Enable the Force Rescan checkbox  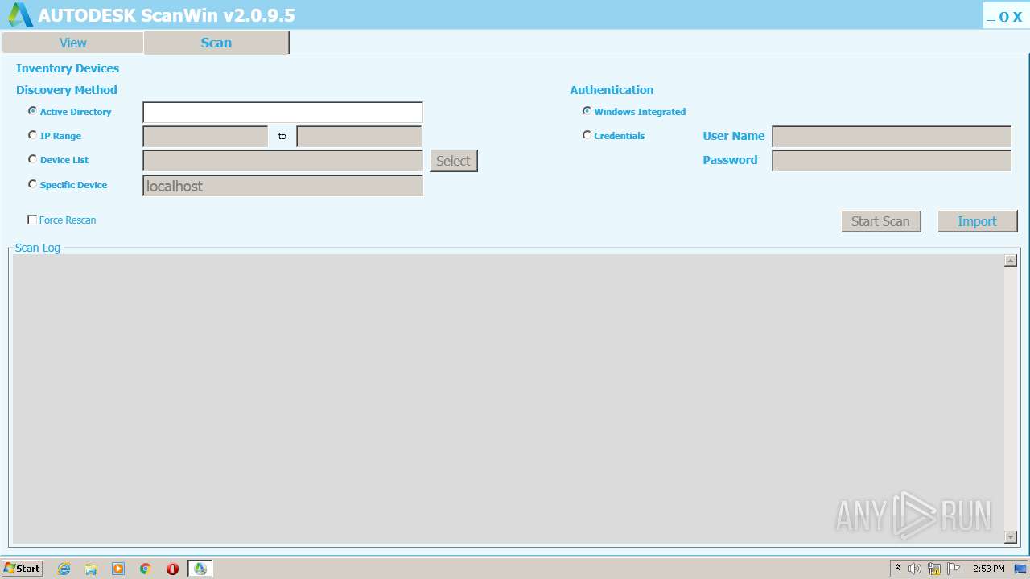(32, 220)
